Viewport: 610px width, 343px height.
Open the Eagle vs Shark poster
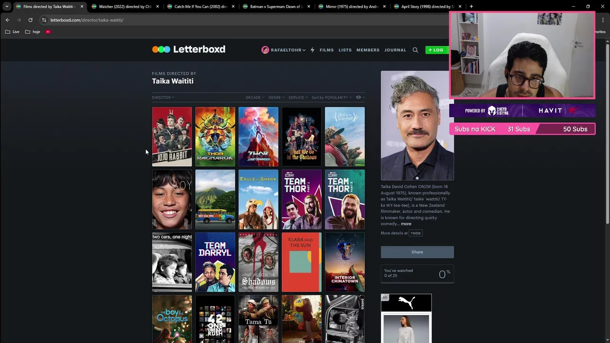click(x=258, y=200)
